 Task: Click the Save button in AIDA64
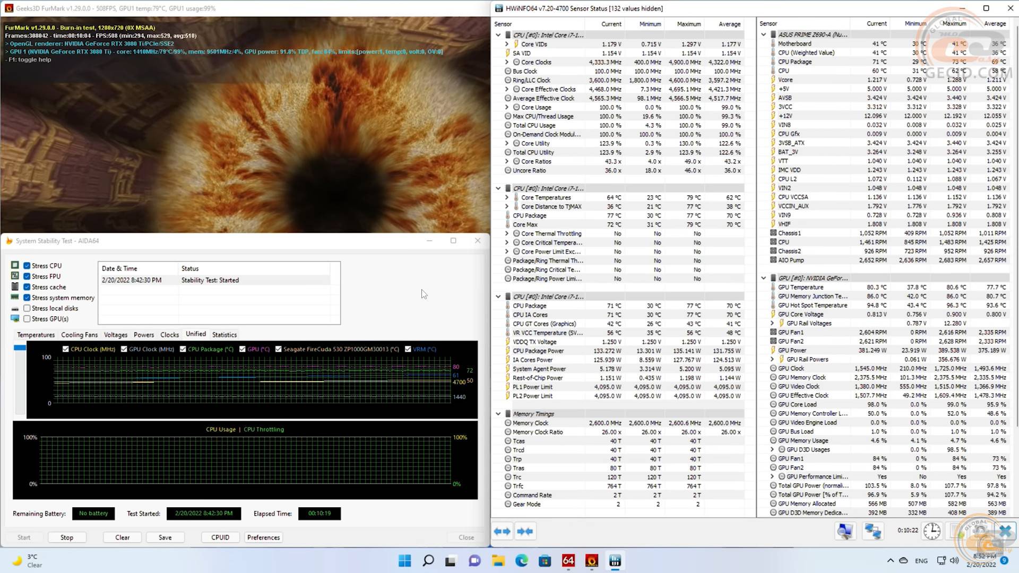tap(165, 537)
